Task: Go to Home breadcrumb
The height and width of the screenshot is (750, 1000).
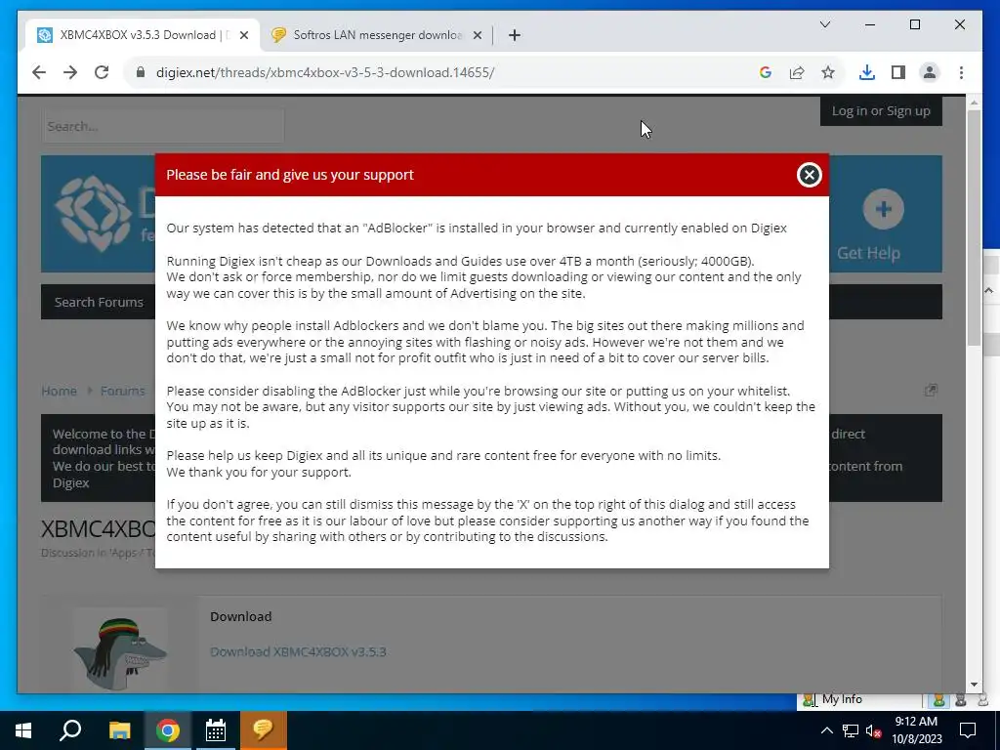Action: pos(59,391)
